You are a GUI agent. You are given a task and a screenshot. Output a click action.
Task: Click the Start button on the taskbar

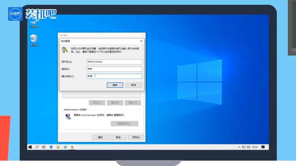[30, 147]
